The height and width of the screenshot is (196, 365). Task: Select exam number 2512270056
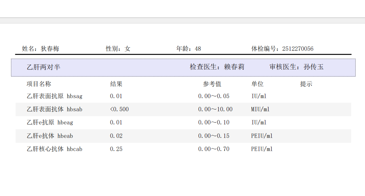coord(298,49)
